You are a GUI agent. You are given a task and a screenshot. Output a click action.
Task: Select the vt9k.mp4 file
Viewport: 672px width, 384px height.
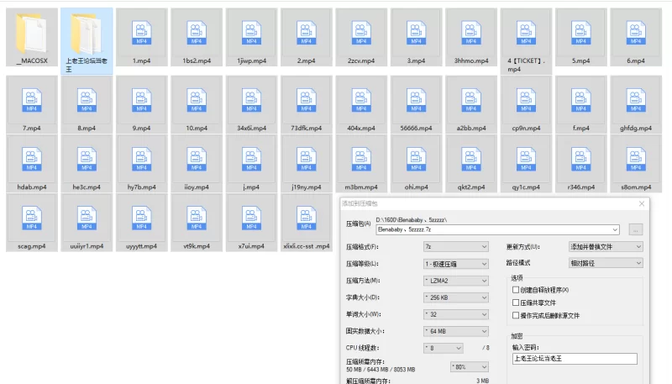tap(197, 223)
